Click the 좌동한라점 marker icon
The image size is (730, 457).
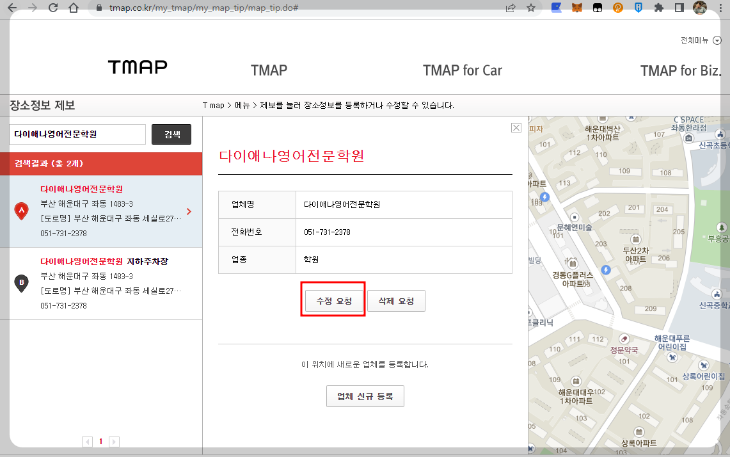689,138
